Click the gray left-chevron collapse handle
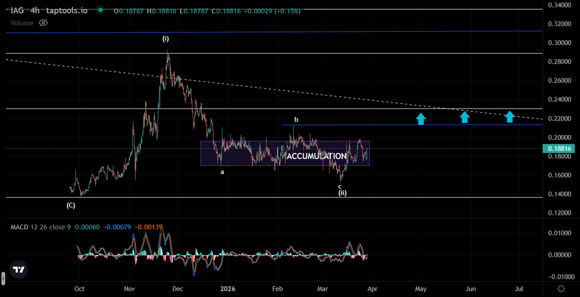 click(x=3, y=278)
